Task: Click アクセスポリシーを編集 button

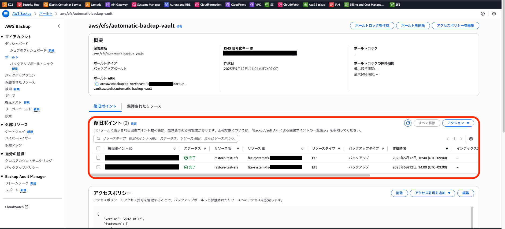Action: pyautogui.click(x=455, y=25)
